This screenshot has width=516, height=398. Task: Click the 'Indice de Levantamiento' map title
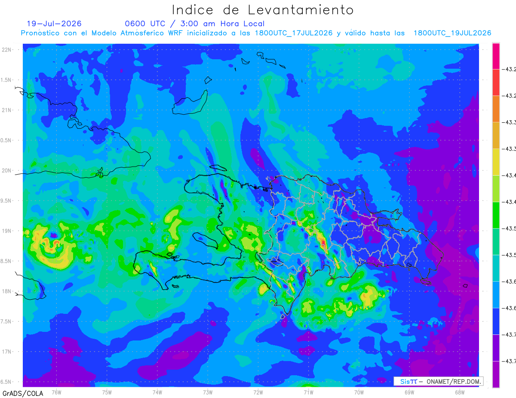pos(262,9)
